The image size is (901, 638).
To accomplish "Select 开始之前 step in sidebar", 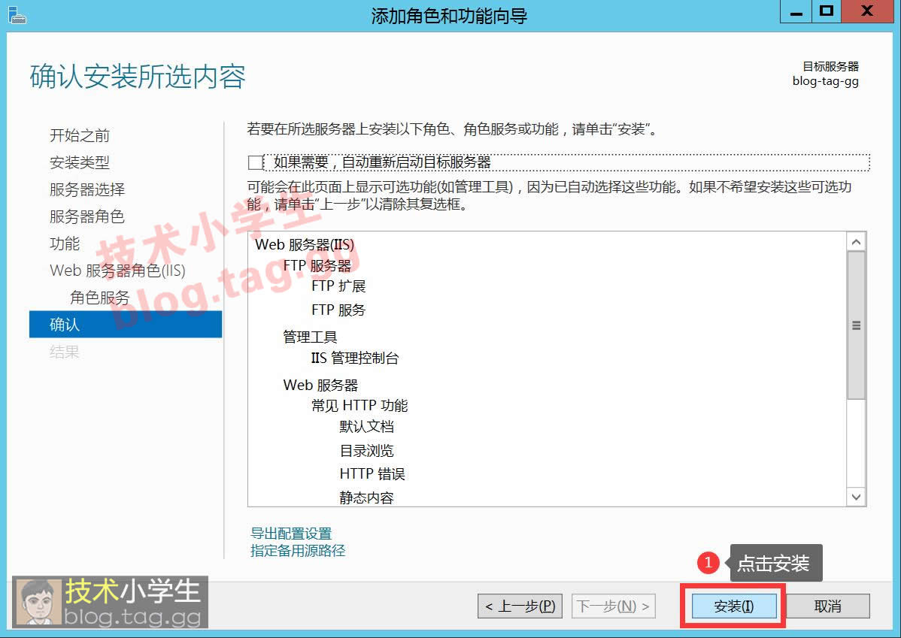I will [80, 135].
